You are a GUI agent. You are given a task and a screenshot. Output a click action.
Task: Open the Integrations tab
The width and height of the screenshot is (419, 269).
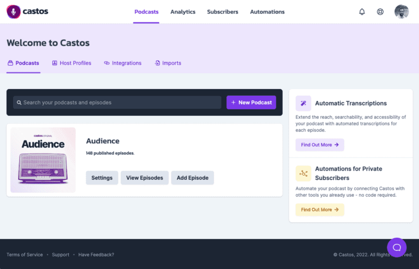pos(123,63)
